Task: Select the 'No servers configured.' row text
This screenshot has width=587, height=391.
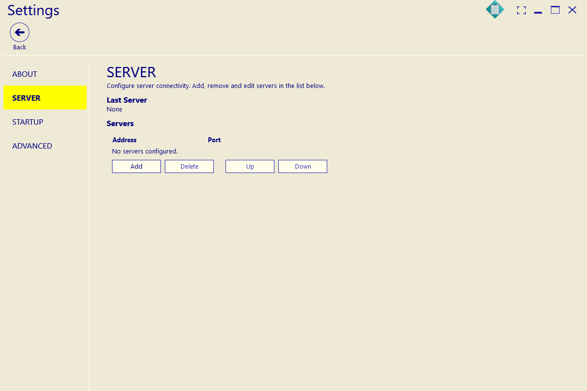Action: coord(145,152)
